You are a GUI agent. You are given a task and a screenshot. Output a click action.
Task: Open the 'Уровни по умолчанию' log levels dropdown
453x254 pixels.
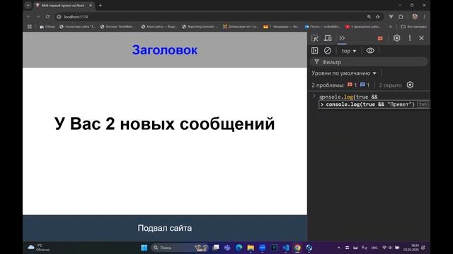click(344, 73)
